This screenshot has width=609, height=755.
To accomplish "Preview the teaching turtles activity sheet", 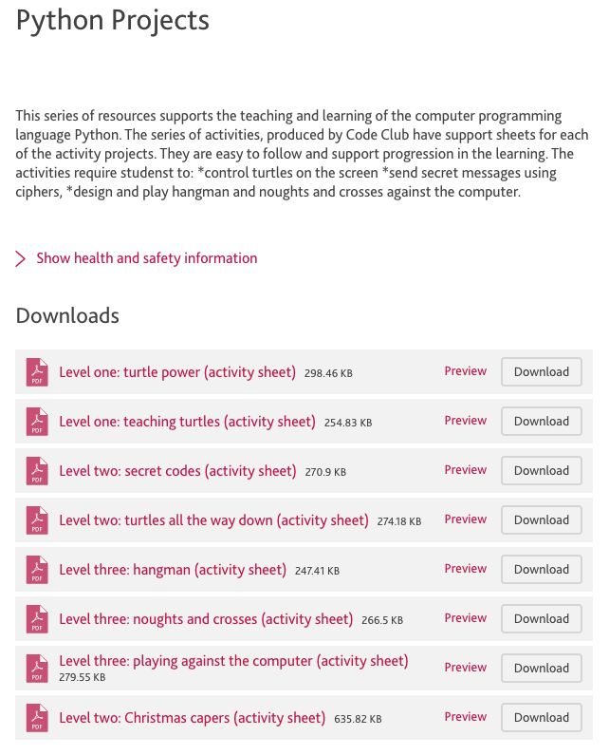I will click(x=465, y=421).
